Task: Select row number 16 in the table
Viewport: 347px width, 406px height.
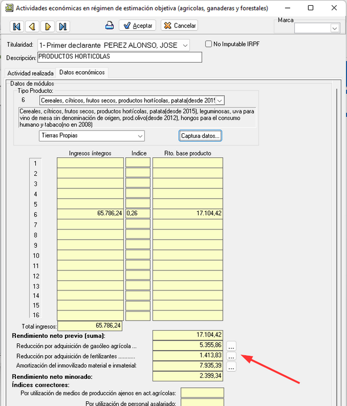Action: pyautogui.click(x=36, y=315)
